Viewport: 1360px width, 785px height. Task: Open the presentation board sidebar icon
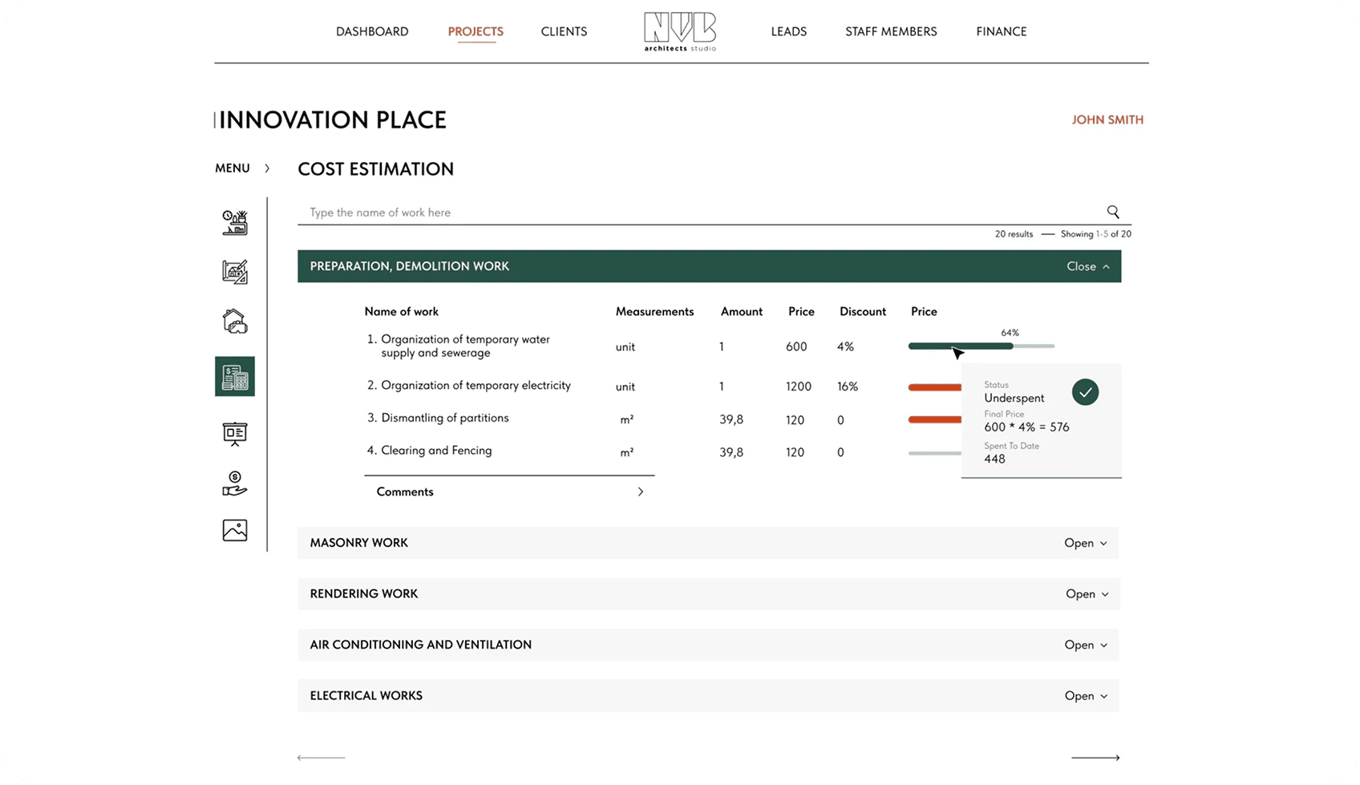tap(235, 434)
